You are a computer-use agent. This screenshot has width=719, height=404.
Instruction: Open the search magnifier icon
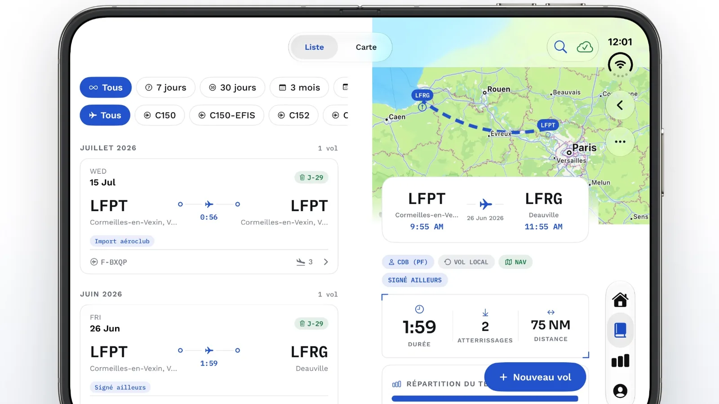click(560, 47)
